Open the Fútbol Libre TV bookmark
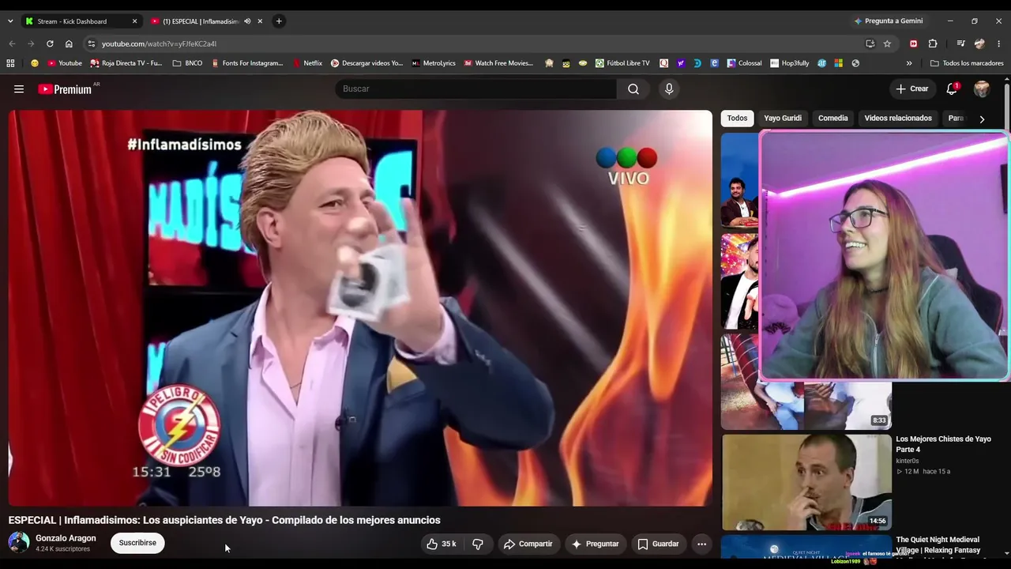The width and height of the screenshot is (1011, 569). [x=622, y=63]
